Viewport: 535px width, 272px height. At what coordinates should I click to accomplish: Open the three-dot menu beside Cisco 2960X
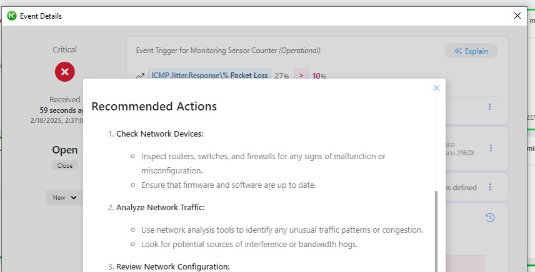point(491,148)
